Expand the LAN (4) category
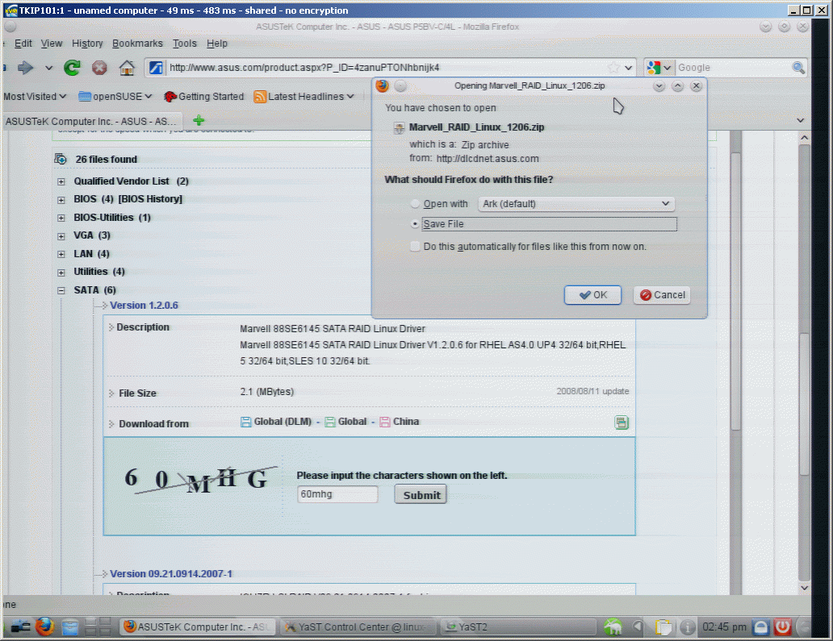Screen dimensions: 833x641 tap(61, 254)
